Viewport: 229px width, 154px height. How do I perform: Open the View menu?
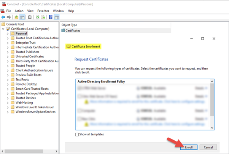pyautogui.click(x=30, y=11)
